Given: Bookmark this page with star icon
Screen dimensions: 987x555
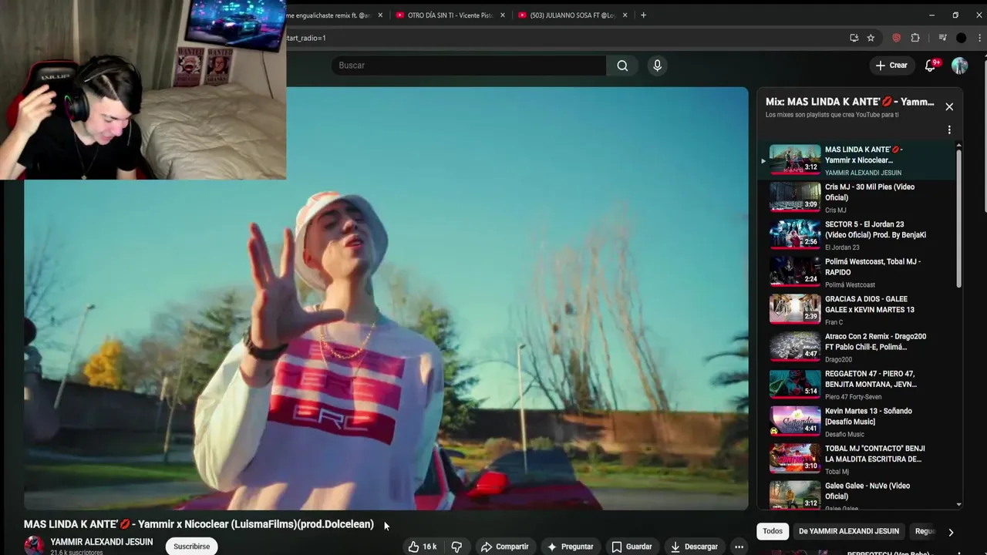Looking at the screenshot, I should 871,38.
